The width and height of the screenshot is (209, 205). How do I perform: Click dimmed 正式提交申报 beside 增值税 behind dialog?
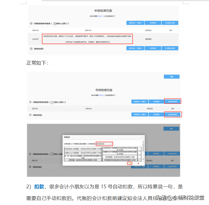point(172,154)
